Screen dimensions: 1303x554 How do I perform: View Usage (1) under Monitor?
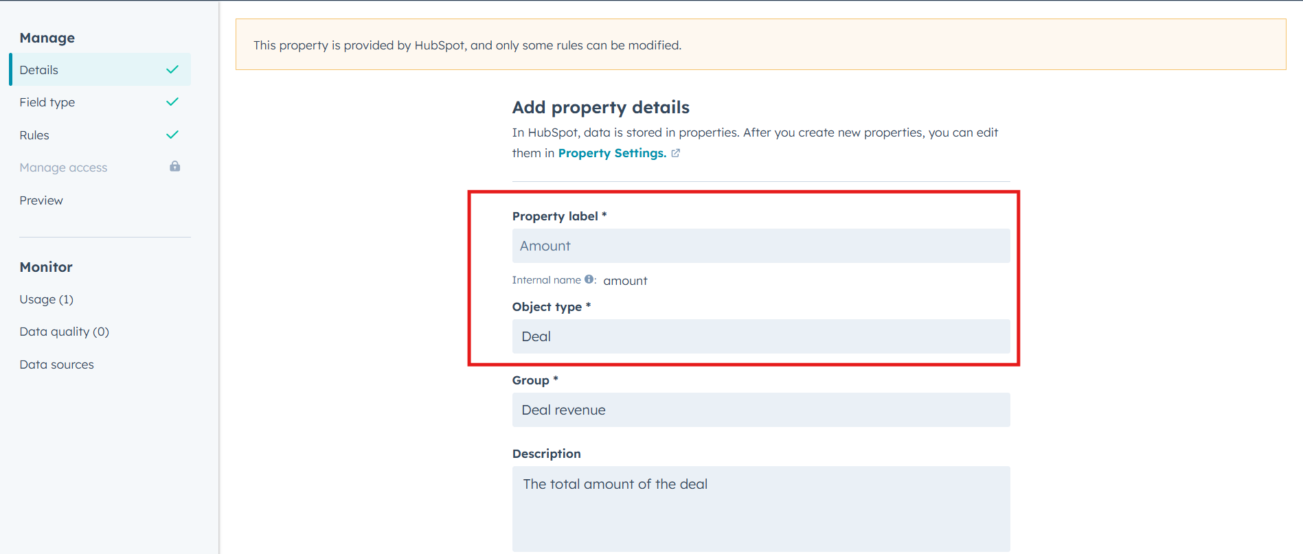pos(47,299)
